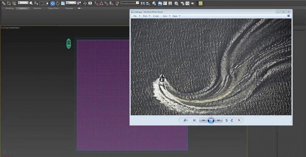The height and width of the screenshot is (157, 306).
Task: Open the File menu in Photo Viewer
Action: pos(135,16)
